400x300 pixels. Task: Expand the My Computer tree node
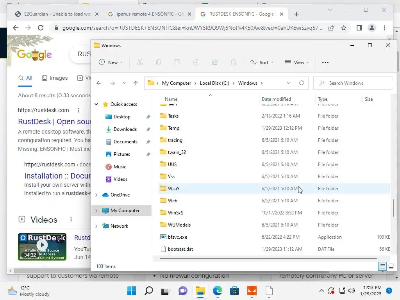pyautogui.click(x=96, y=211)
